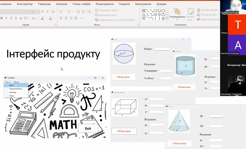This screenshot has width=246, height=149.
Task: Expand the shapes gallery more arrow
Action: coord(167,18)
